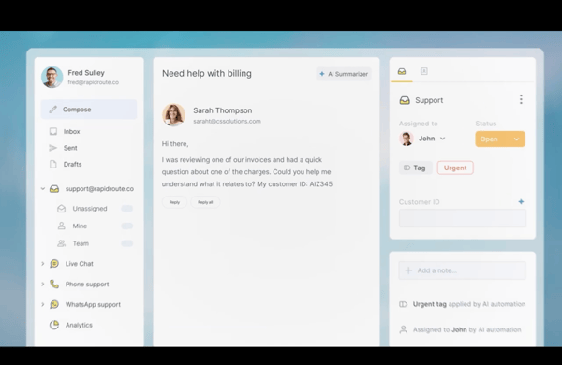This screenshot has height=365, width=562.
Task: Click the Mine person icon
Action: 61,226
